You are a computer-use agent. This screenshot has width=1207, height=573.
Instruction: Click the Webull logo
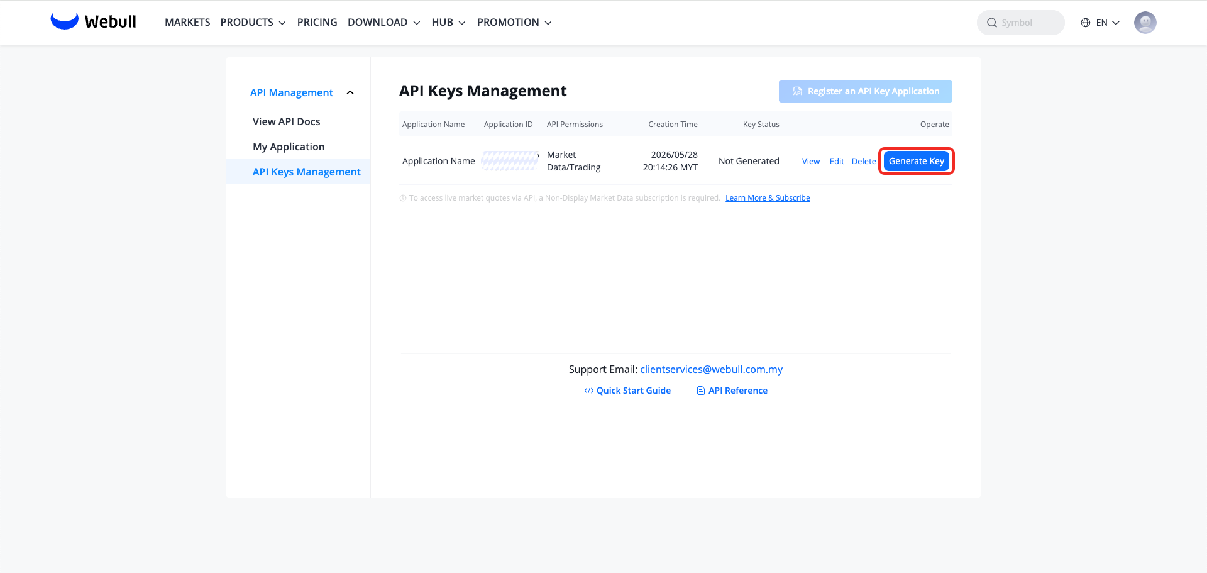(x=93, y=22)
